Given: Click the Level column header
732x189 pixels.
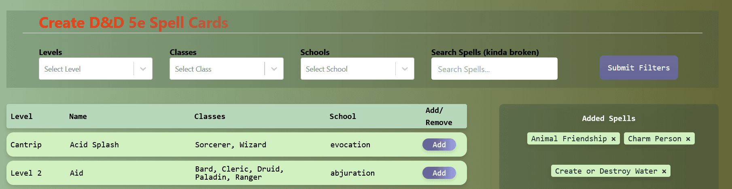Looking at the screenshot, I should coord(21,117).
